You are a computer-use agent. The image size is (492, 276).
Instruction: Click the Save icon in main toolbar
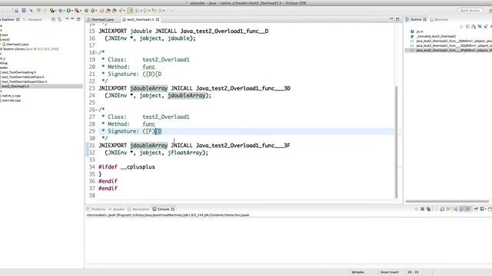(x=17, y=10)
